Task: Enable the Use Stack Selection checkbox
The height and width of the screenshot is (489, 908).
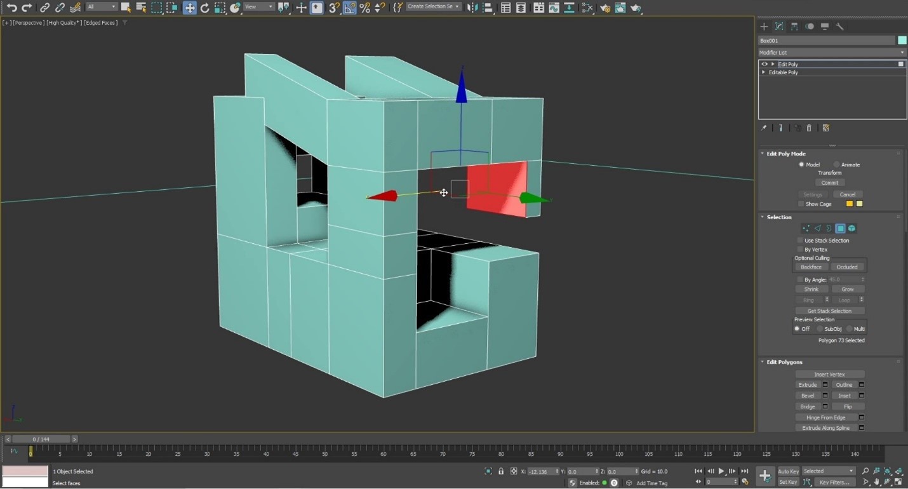Action: click(x=800, y=240)
